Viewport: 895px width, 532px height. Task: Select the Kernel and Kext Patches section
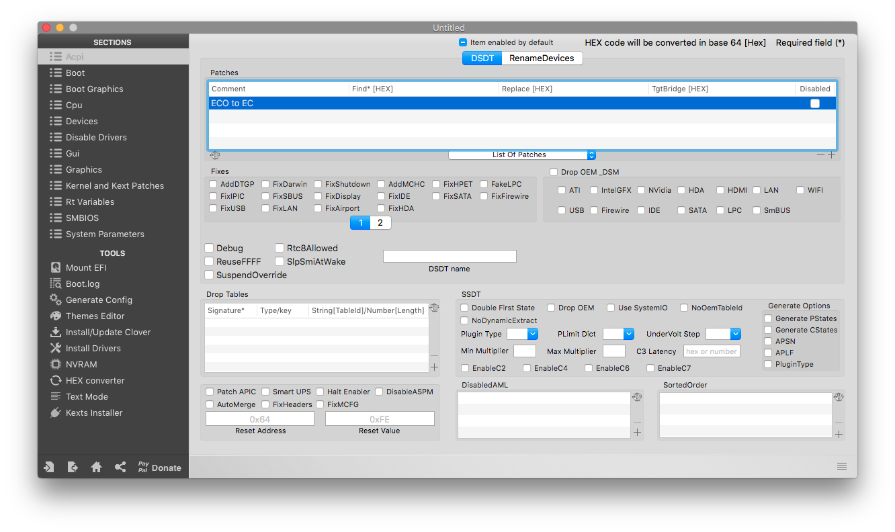click(114, 185)
